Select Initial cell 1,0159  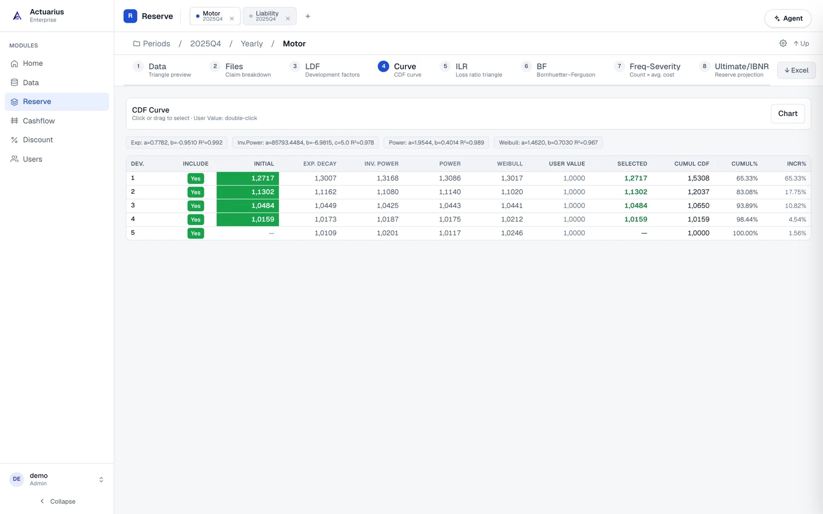point(247,219)
